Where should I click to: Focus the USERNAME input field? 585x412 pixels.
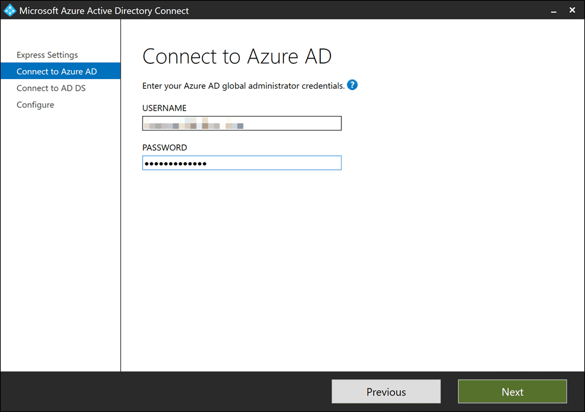coord(242,123)
